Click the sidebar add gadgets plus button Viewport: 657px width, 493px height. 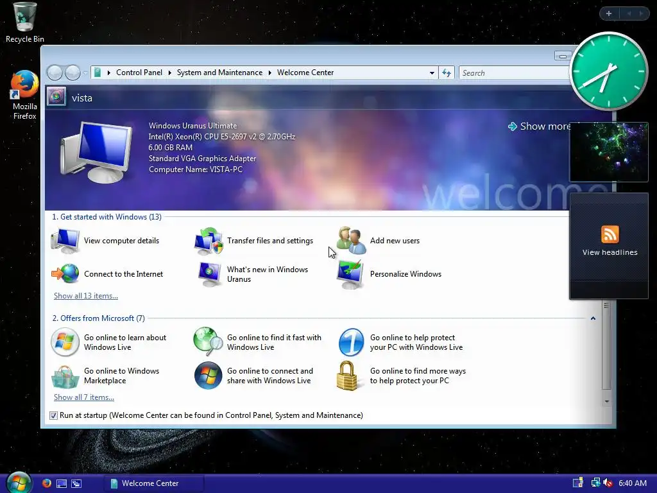[609, 14]
